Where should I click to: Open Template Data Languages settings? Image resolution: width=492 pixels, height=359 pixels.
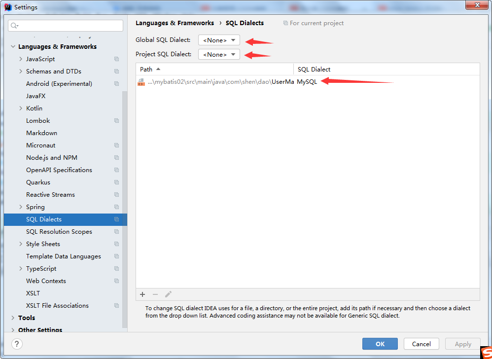tap(64, 256)
